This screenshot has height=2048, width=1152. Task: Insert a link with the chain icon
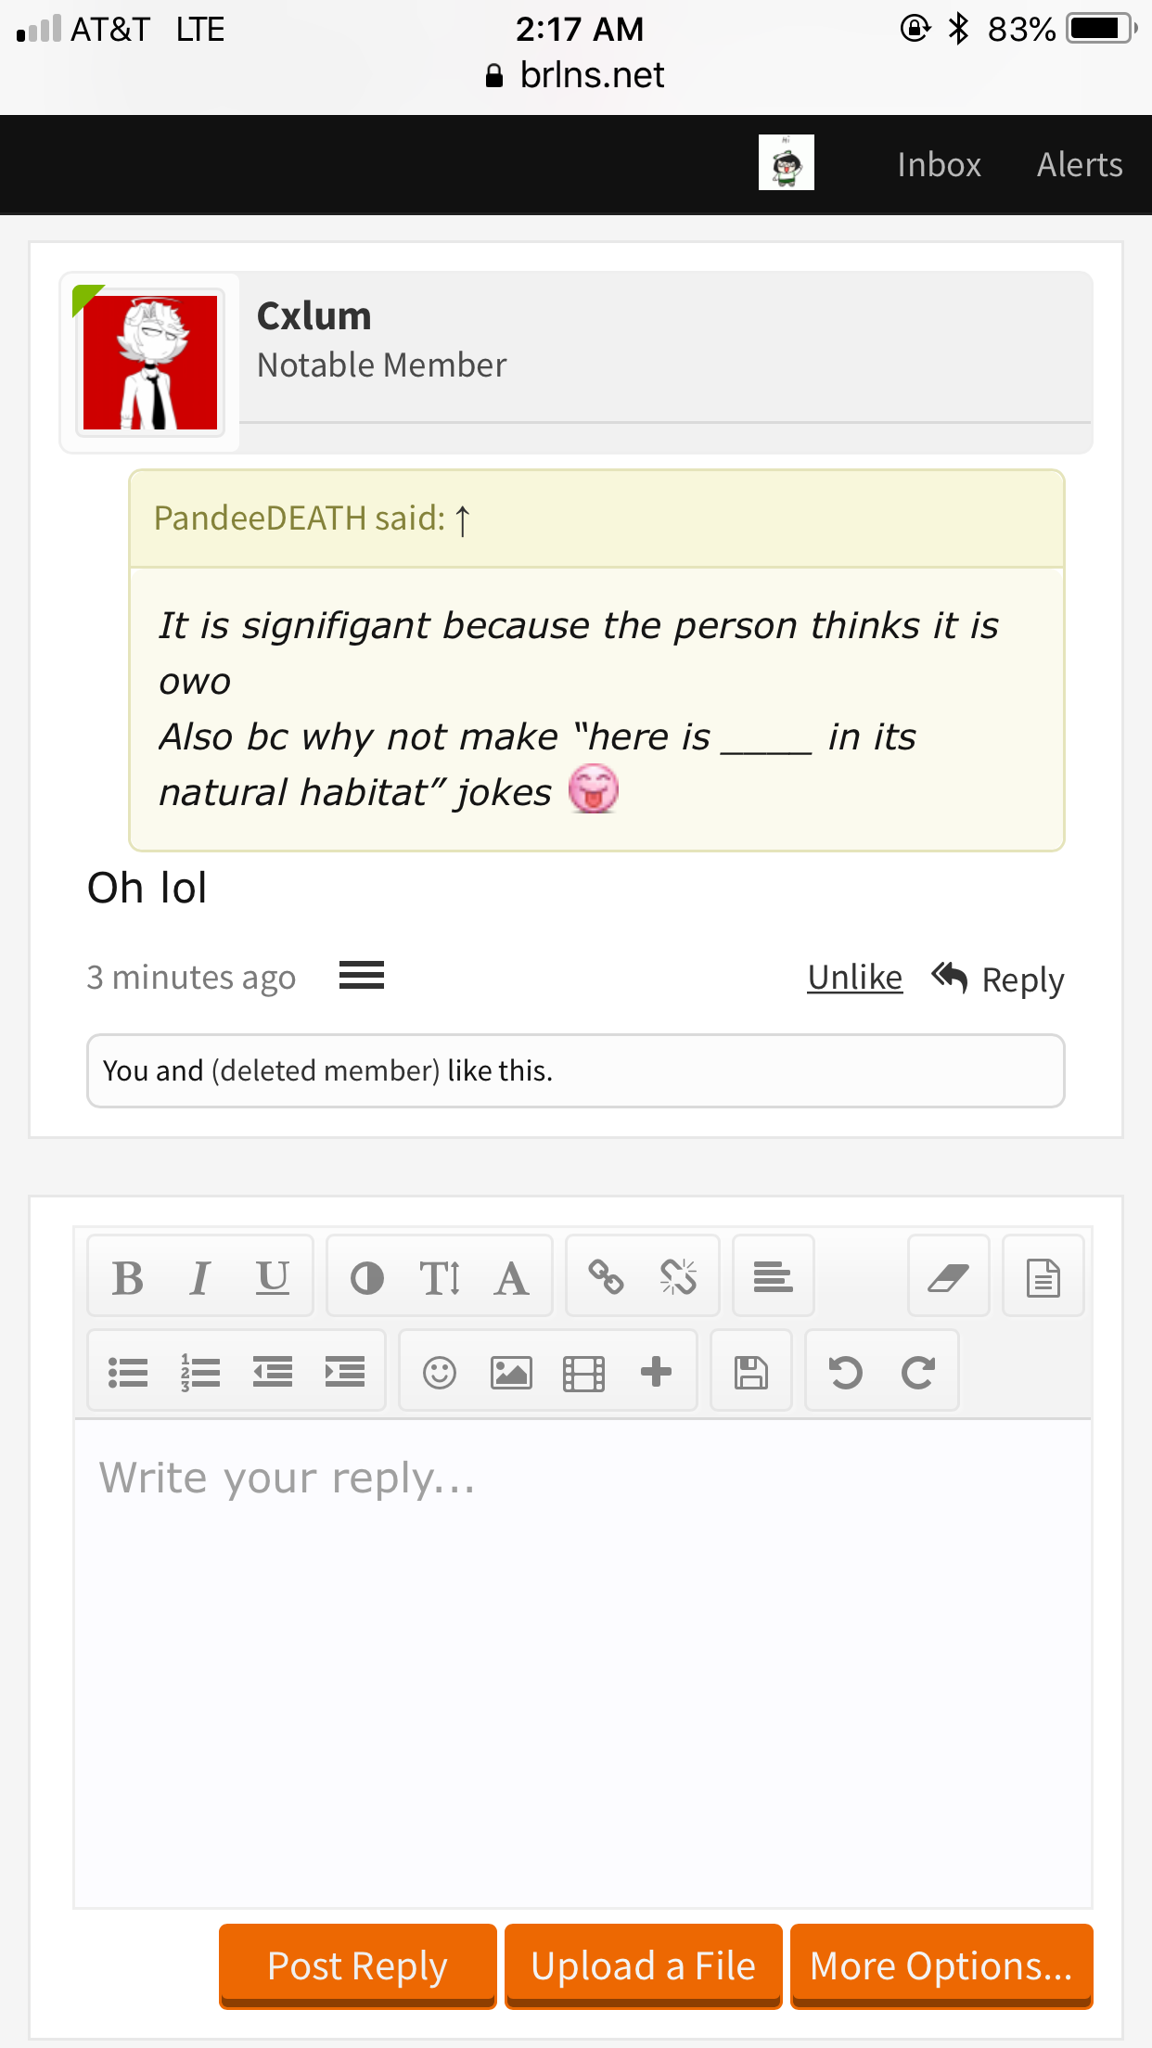(607, 1277)
